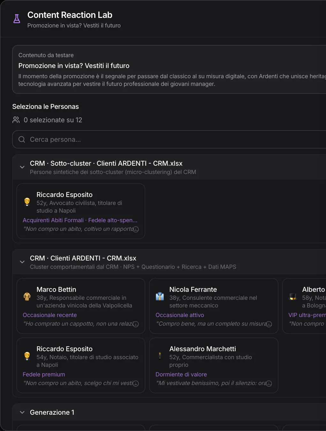326x431 pixels.
Task: Open info icon on Alessandro Marchetti's quote
Action: (x=269, y=383)
